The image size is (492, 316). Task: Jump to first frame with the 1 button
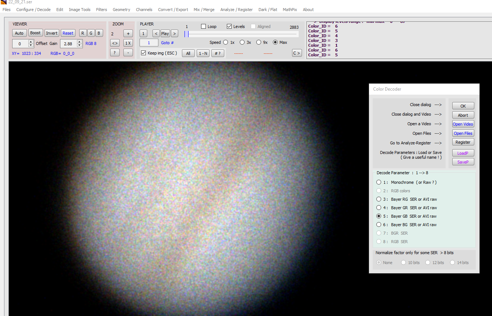[144, 34]
